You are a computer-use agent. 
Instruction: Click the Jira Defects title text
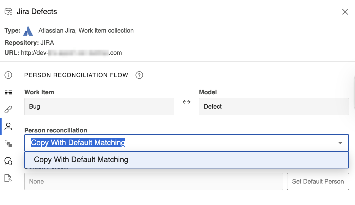[37, 11]
